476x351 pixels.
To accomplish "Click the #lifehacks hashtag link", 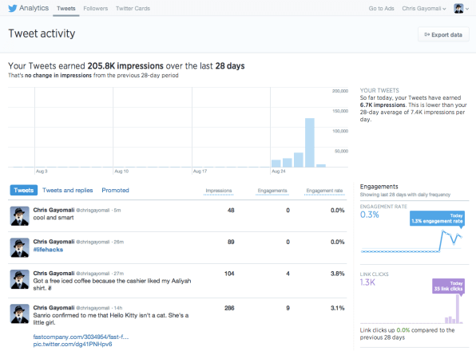I will 48,250.
